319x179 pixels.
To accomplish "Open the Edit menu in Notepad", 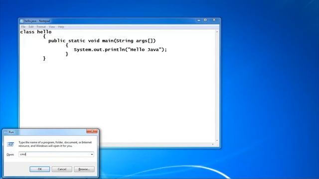I will pos(31,27).
